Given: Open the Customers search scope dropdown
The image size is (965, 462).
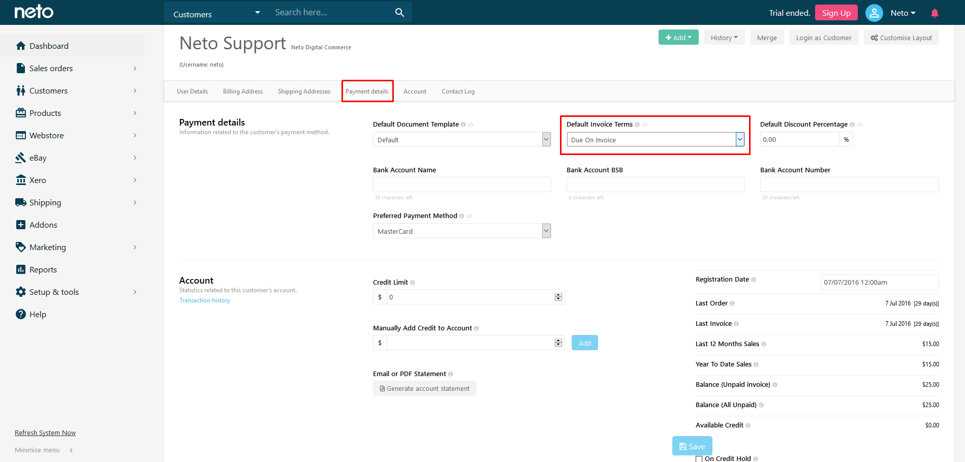Looking at the screenshot, I should [216, 13].
